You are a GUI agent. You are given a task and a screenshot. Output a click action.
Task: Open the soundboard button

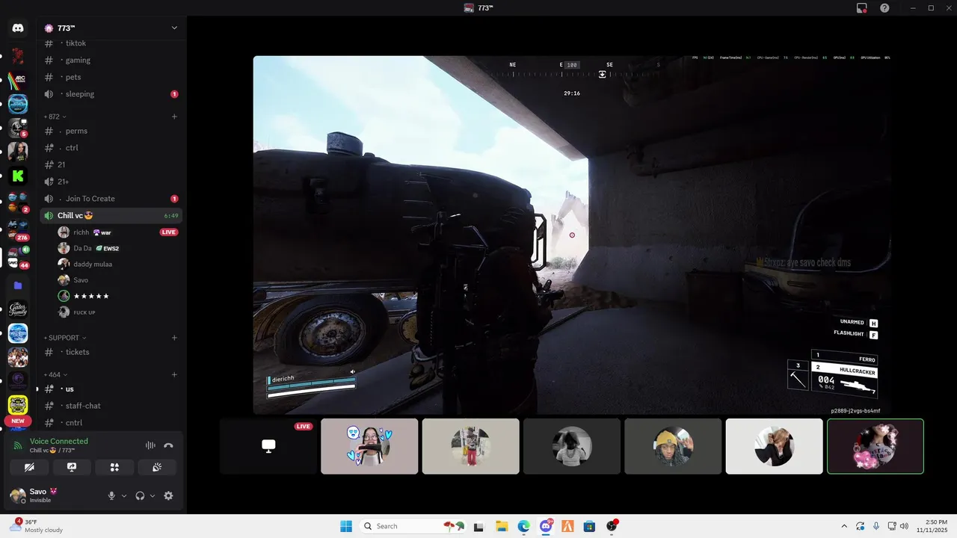pyautogui.click(x=157, y=467)
